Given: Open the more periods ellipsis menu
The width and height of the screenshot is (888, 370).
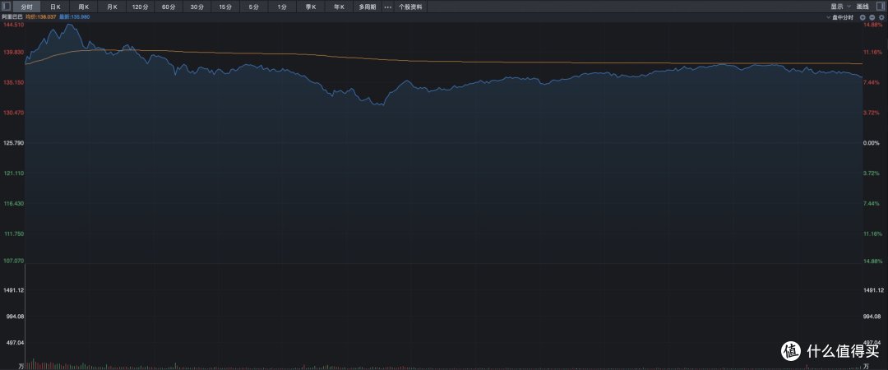Looking at the screenshot, I should [387, 7].
